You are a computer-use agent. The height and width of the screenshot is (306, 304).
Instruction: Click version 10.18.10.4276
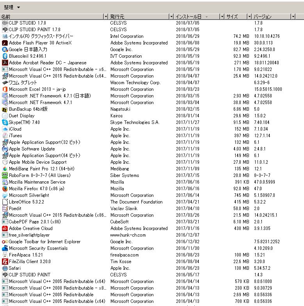tap(267, 36)
